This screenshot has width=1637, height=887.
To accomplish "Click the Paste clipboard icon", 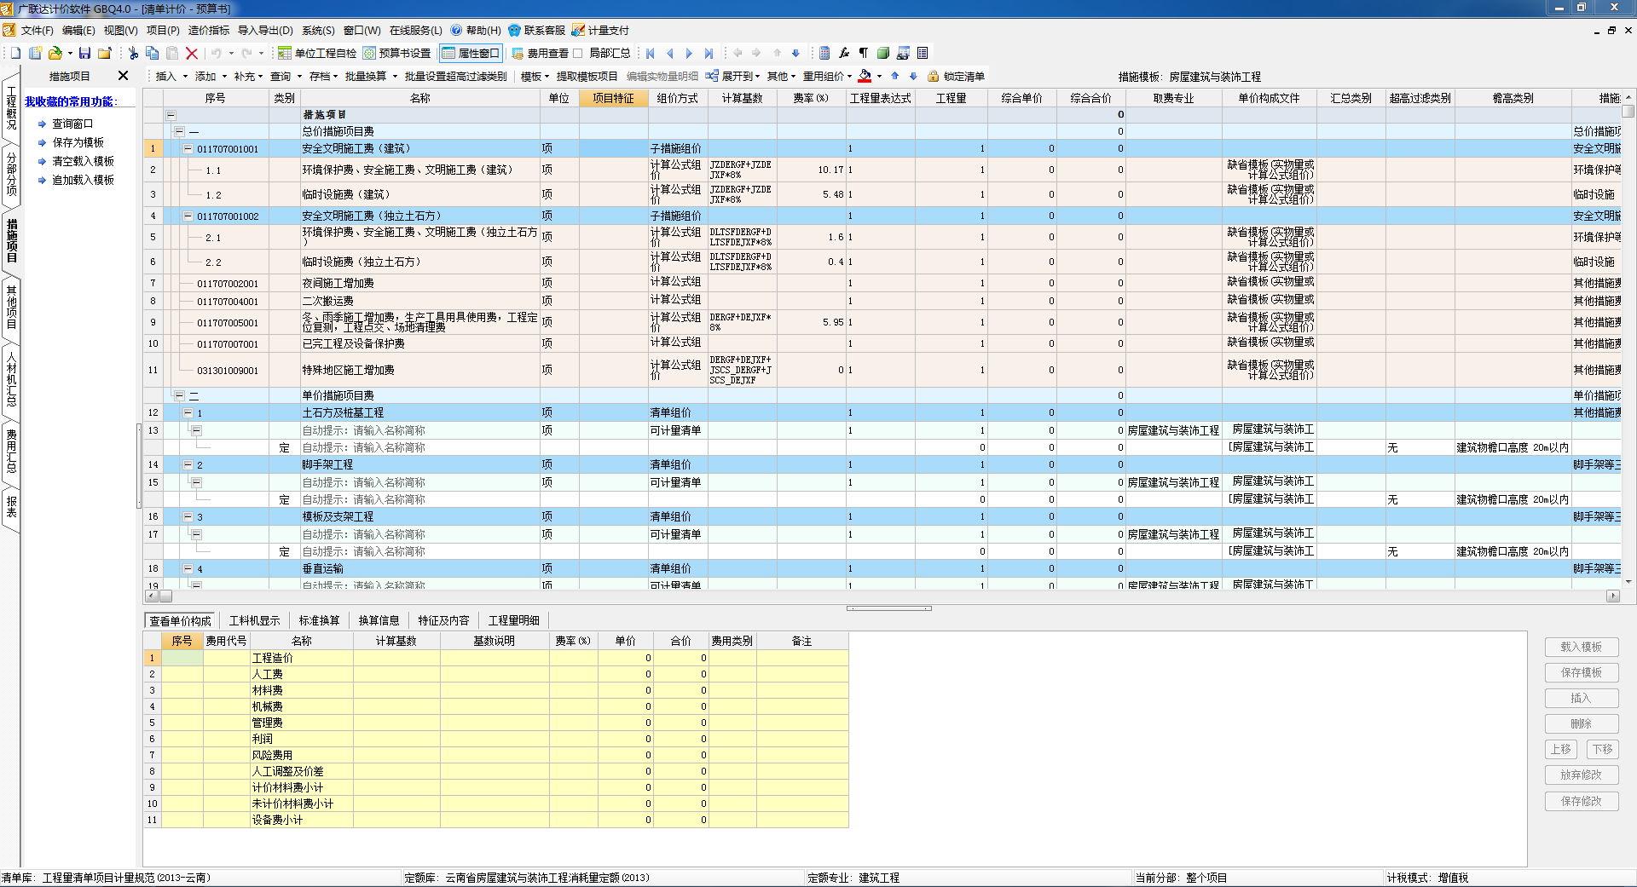I will coord(172,53).
